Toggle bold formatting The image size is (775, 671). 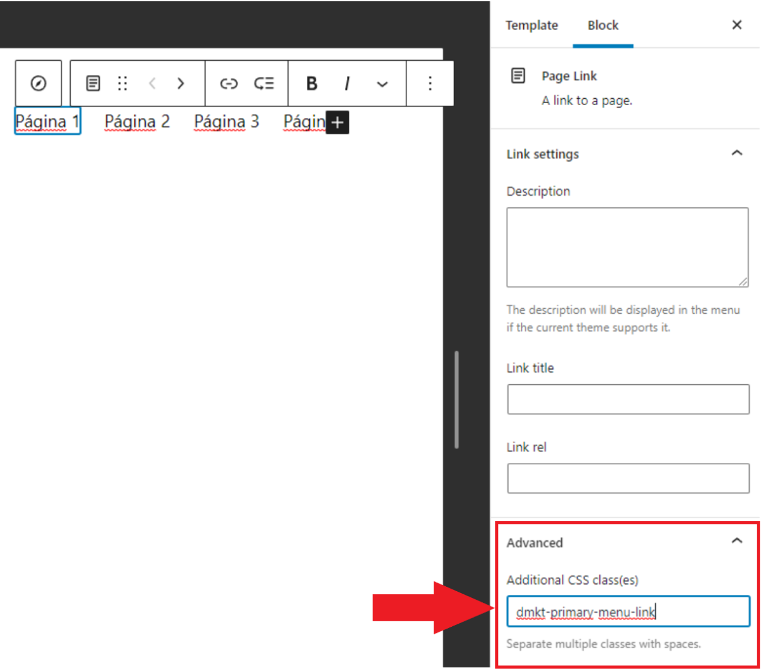point(312,83)
